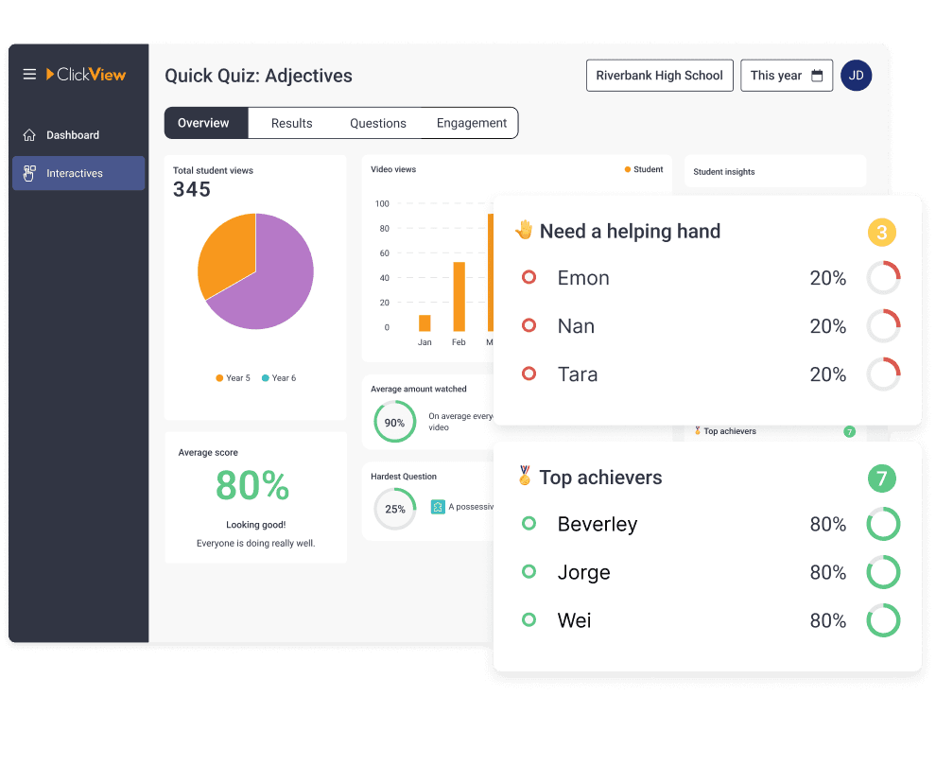Screen dimensions: 936x783
Task: Click the Top achievers medal icon
Action: [524, 477]
